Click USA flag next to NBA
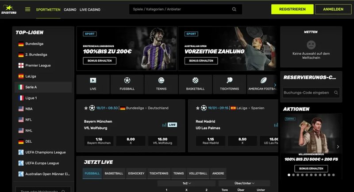Viewport: 354px width, 192px height. click(21, 109)
